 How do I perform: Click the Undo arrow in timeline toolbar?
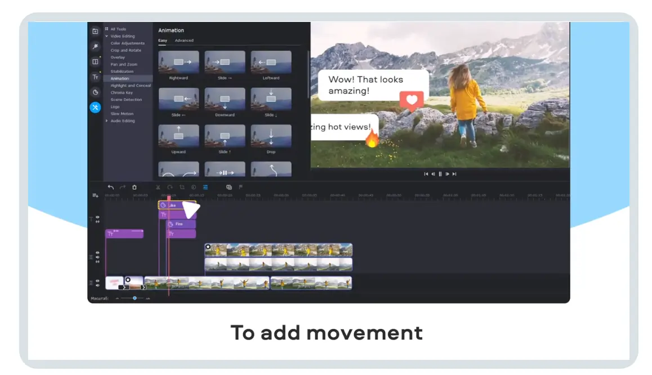pos(110,187)
